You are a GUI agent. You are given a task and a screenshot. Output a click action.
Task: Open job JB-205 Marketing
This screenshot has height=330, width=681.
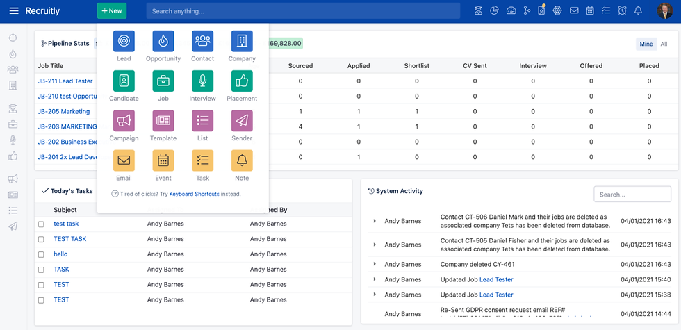tap(64, 111)
